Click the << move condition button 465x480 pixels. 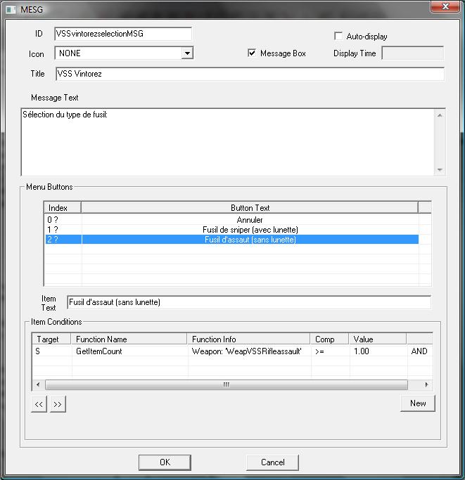tap(39, 404)
